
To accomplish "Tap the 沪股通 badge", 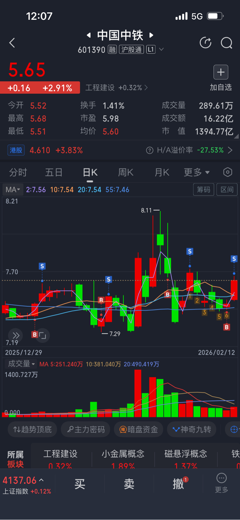I will (131, 49).
